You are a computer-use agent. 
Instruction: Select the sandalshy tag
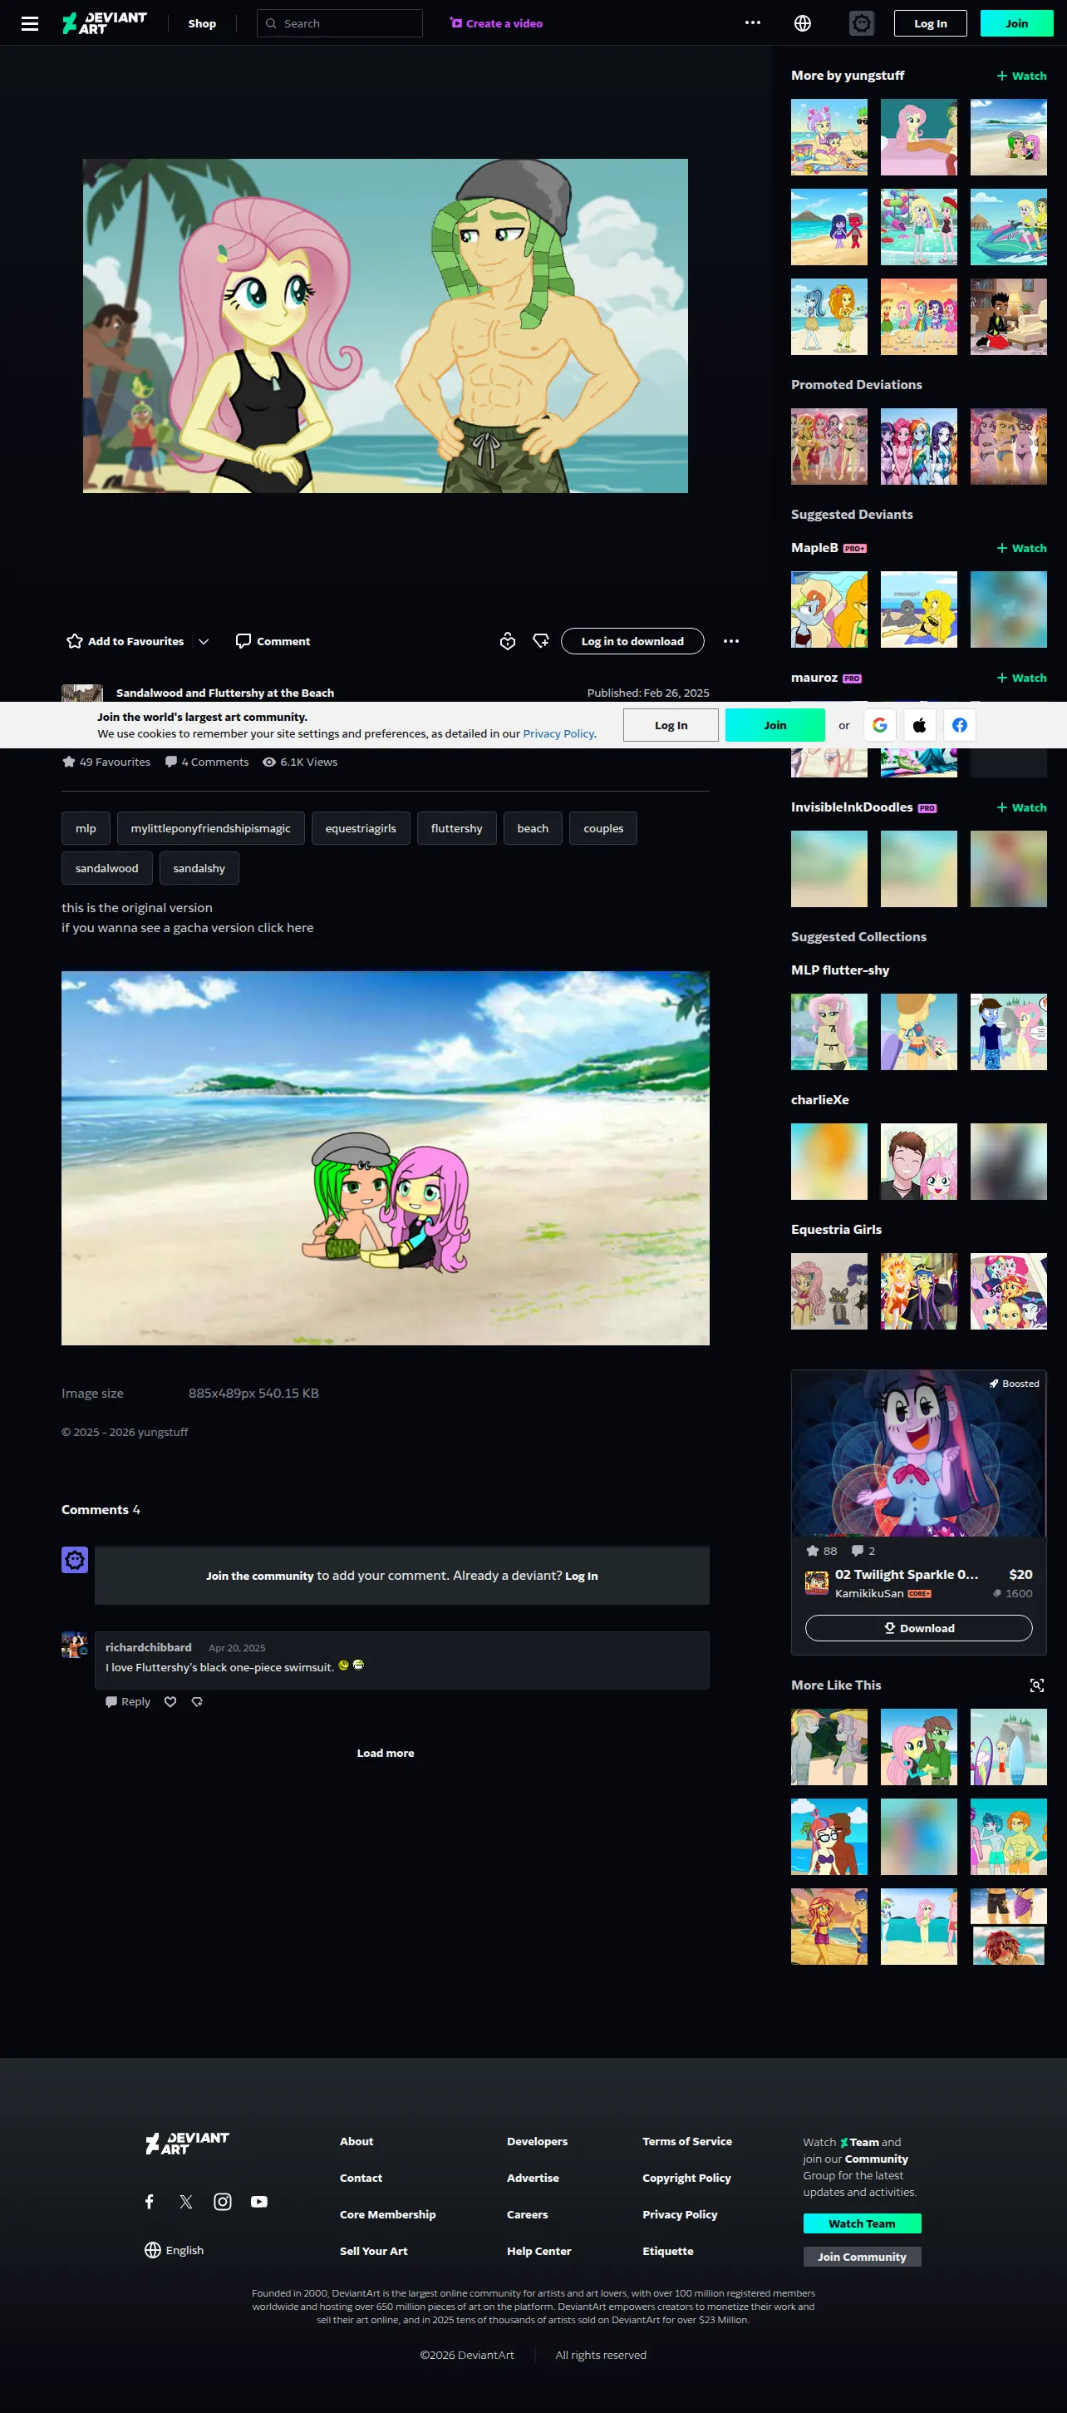coord(199,868)
